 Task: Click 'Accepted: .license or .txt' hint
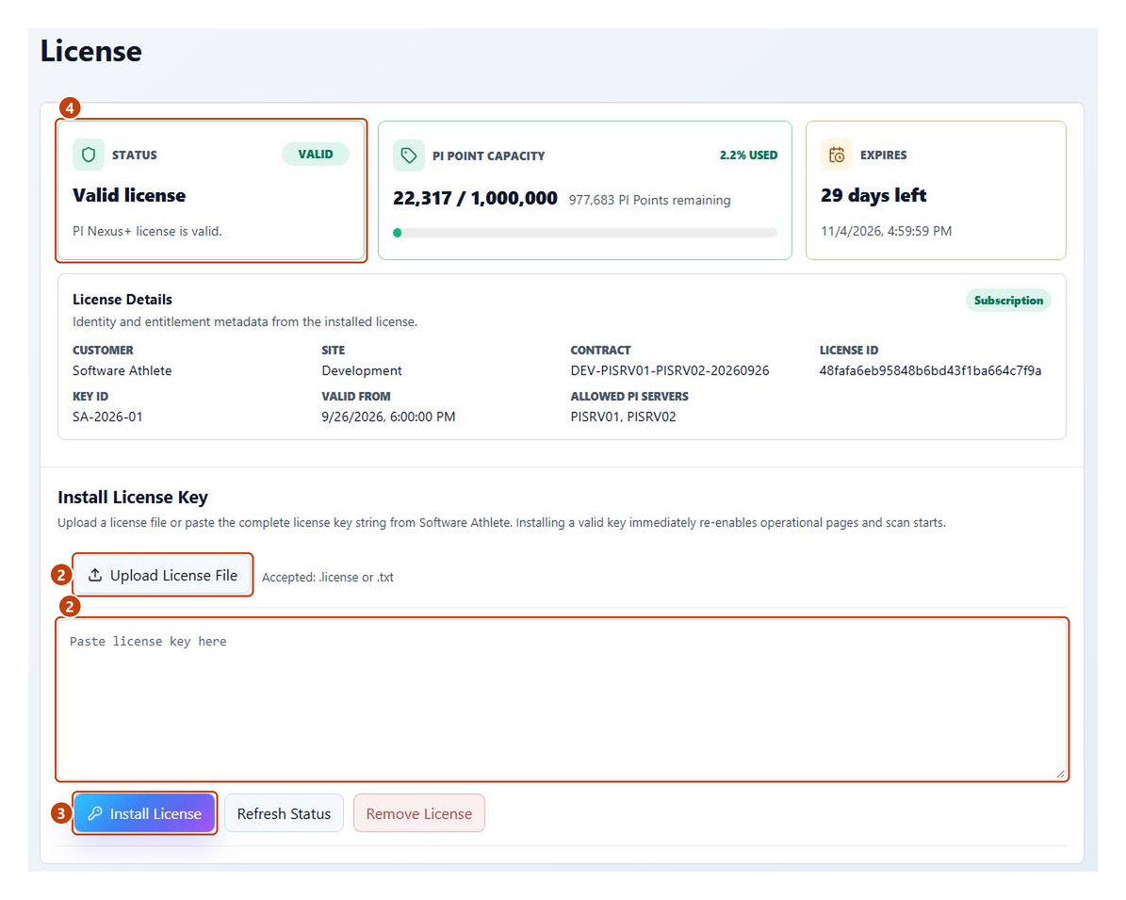coord(328,578)
